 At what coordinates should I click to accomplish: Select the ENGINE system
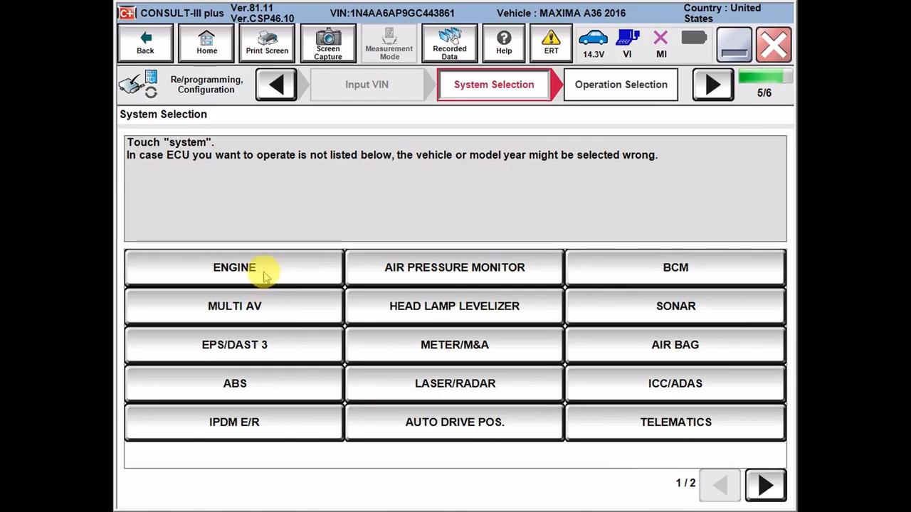[x=234, y=268]
